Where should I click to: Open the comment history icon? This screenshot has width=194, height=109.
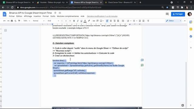(x=167, y=14)
